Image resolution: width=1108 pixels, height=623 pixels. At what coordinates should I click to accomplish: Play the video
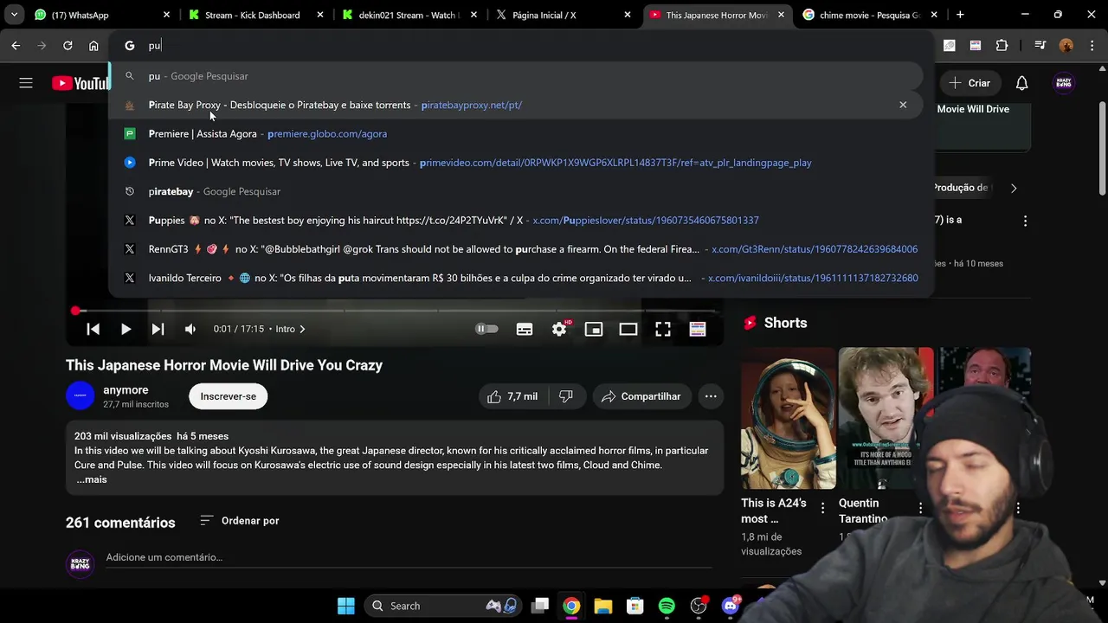pyautogui.click(x=126, y=329)
